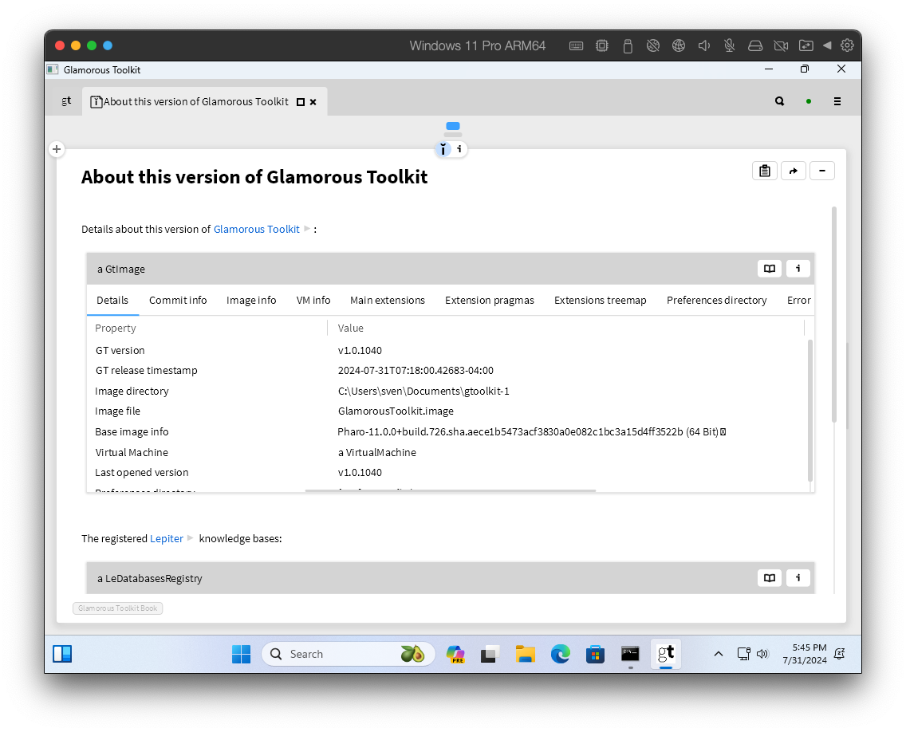Click the minus button beside the page title
Image resolution: width=906 pixels, height=732 pixels.
point(822,171)
